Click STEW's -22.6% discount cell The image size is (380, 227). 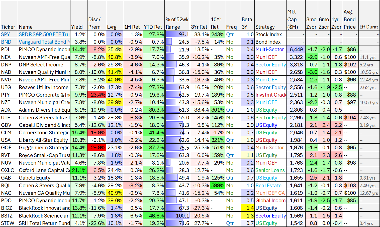97,223
